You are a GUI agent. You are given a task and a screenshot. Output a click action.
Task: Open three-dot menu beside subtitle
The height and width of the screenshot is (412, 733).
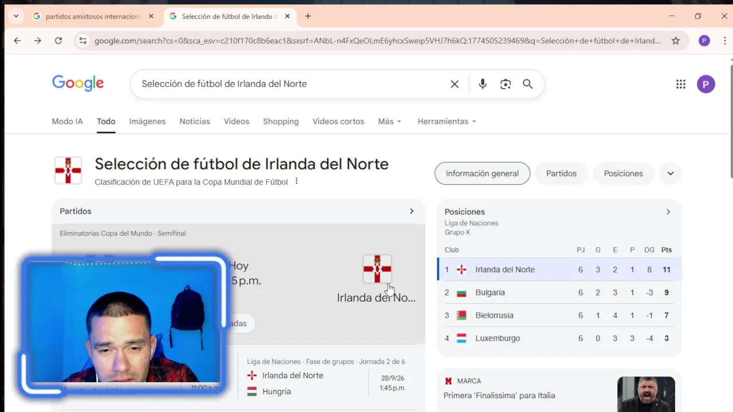point(297,181)
